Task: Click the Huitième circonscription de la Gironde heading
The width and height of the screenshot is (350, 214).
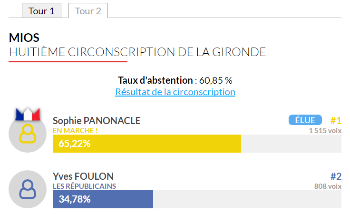Action: click(x=137, y=52)
